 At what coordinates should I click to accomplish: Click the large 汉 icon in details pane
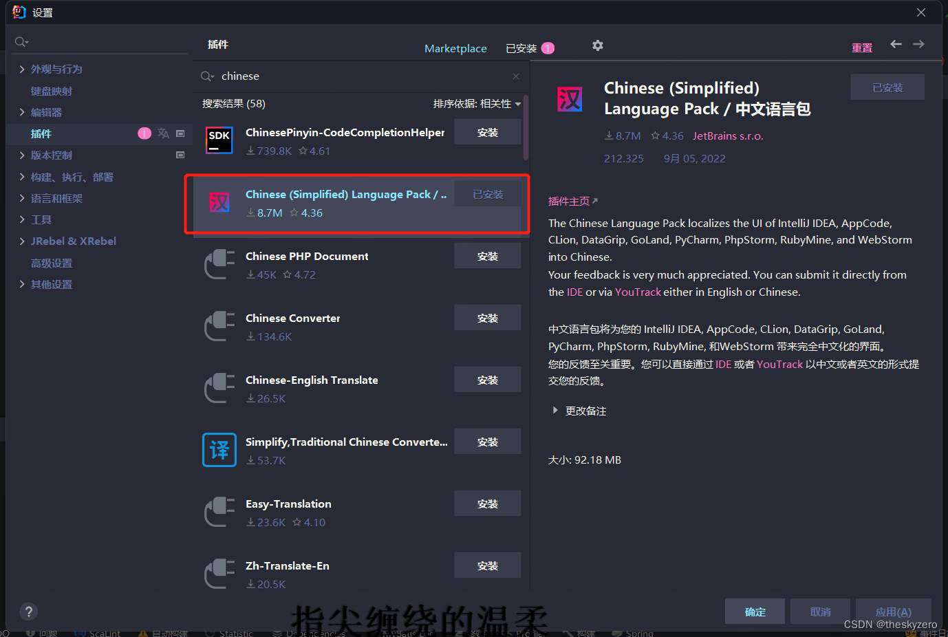point(570,100)
